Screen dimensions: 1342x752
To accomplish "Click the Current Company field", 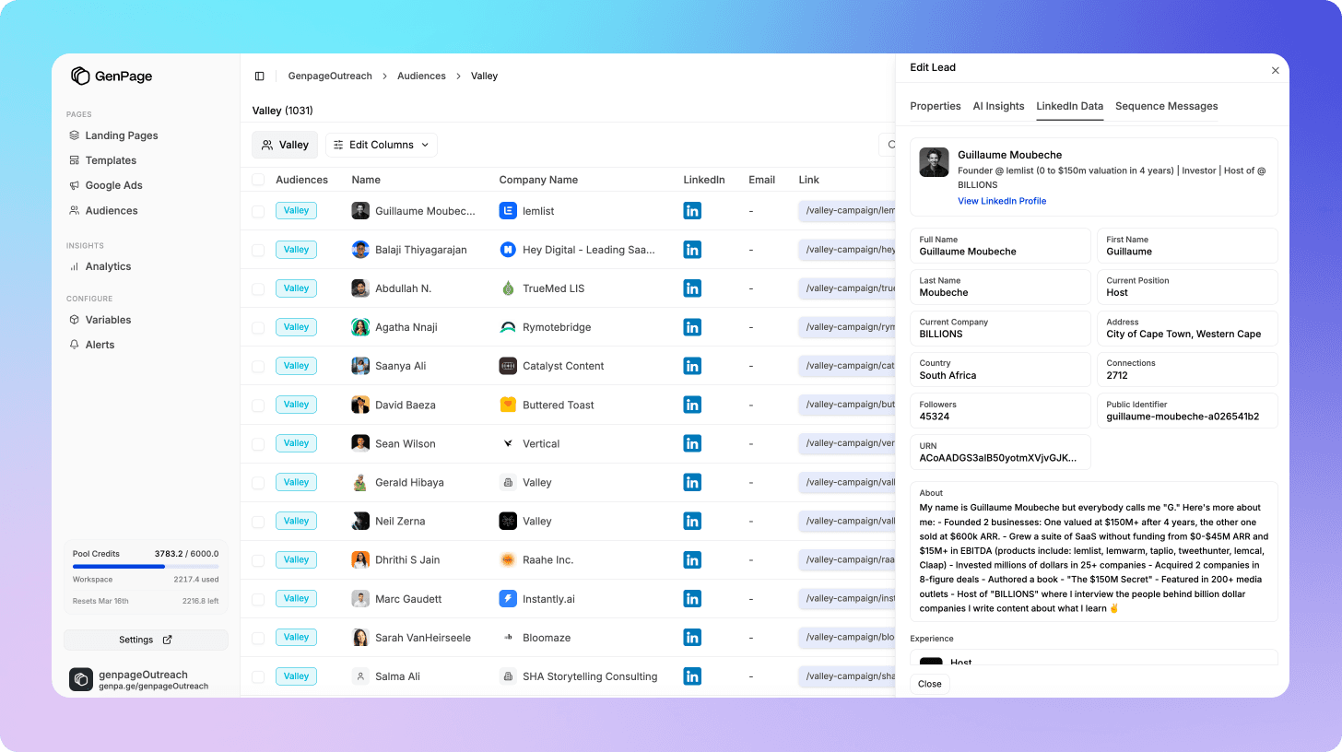I will (1000, 328).
